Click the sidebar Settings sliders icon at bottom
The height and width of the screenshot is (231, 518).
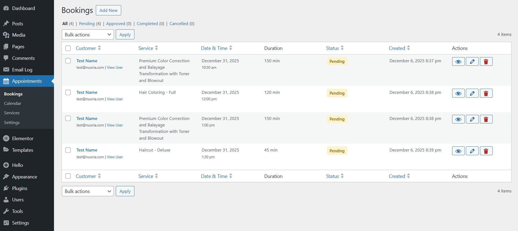coord(6,223)
